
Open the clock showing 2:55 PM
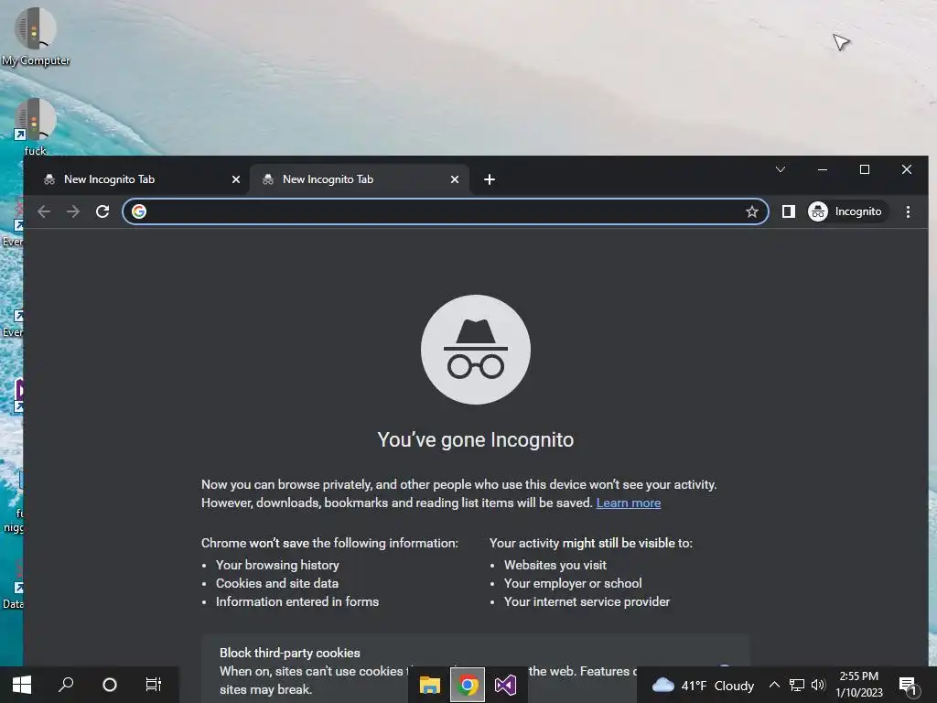pyautogui.click(x=858, y=685)
